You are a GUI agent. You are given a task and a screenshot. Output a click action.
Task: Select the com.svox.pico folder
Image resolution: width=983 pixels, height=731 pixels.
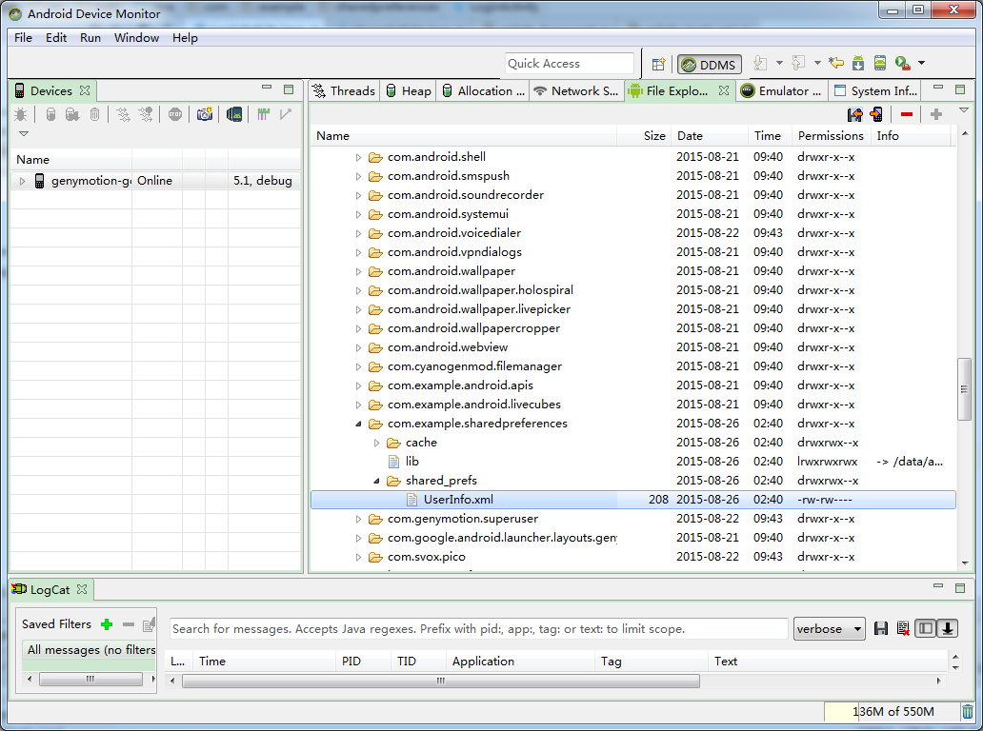coord(427,557)
